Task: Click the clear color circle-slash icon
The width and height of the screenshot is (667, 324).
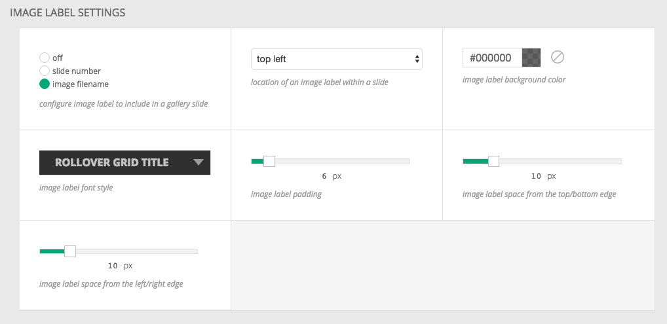Action: [557, 57]
